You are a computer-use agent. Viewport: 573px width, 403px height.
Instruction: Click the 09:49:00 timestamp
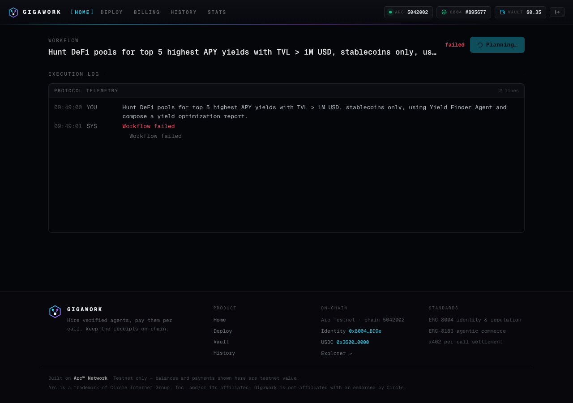pos(68,107)
